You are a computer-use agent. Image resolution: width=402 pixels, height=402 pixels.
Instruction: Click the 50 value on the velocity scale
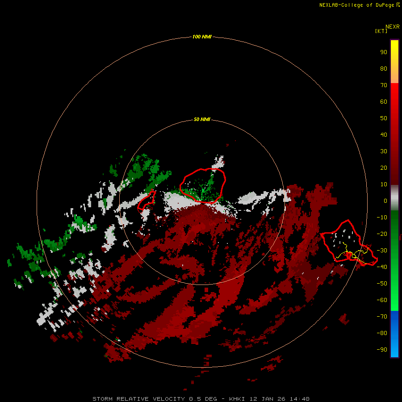coord(384,118)
